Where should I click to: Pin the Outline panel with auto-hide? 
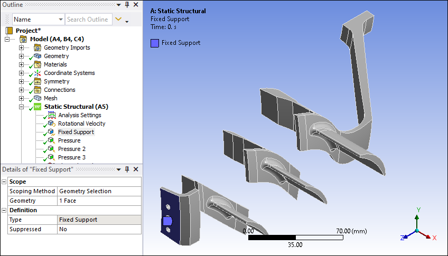coord(127,5)
